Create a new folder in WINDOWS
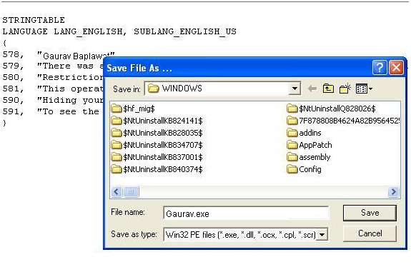 [x=345, y=89]
